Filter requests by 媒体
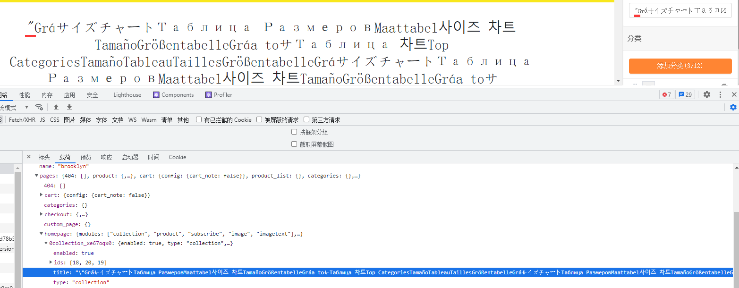The width and height of the screenshot is (739, 288). [x=85, y=120]
